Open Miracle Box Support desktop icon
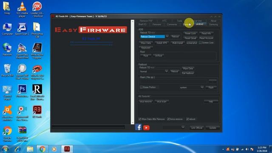Image resolution: width=272 pixels, height=153 pixels. [37, 51]
